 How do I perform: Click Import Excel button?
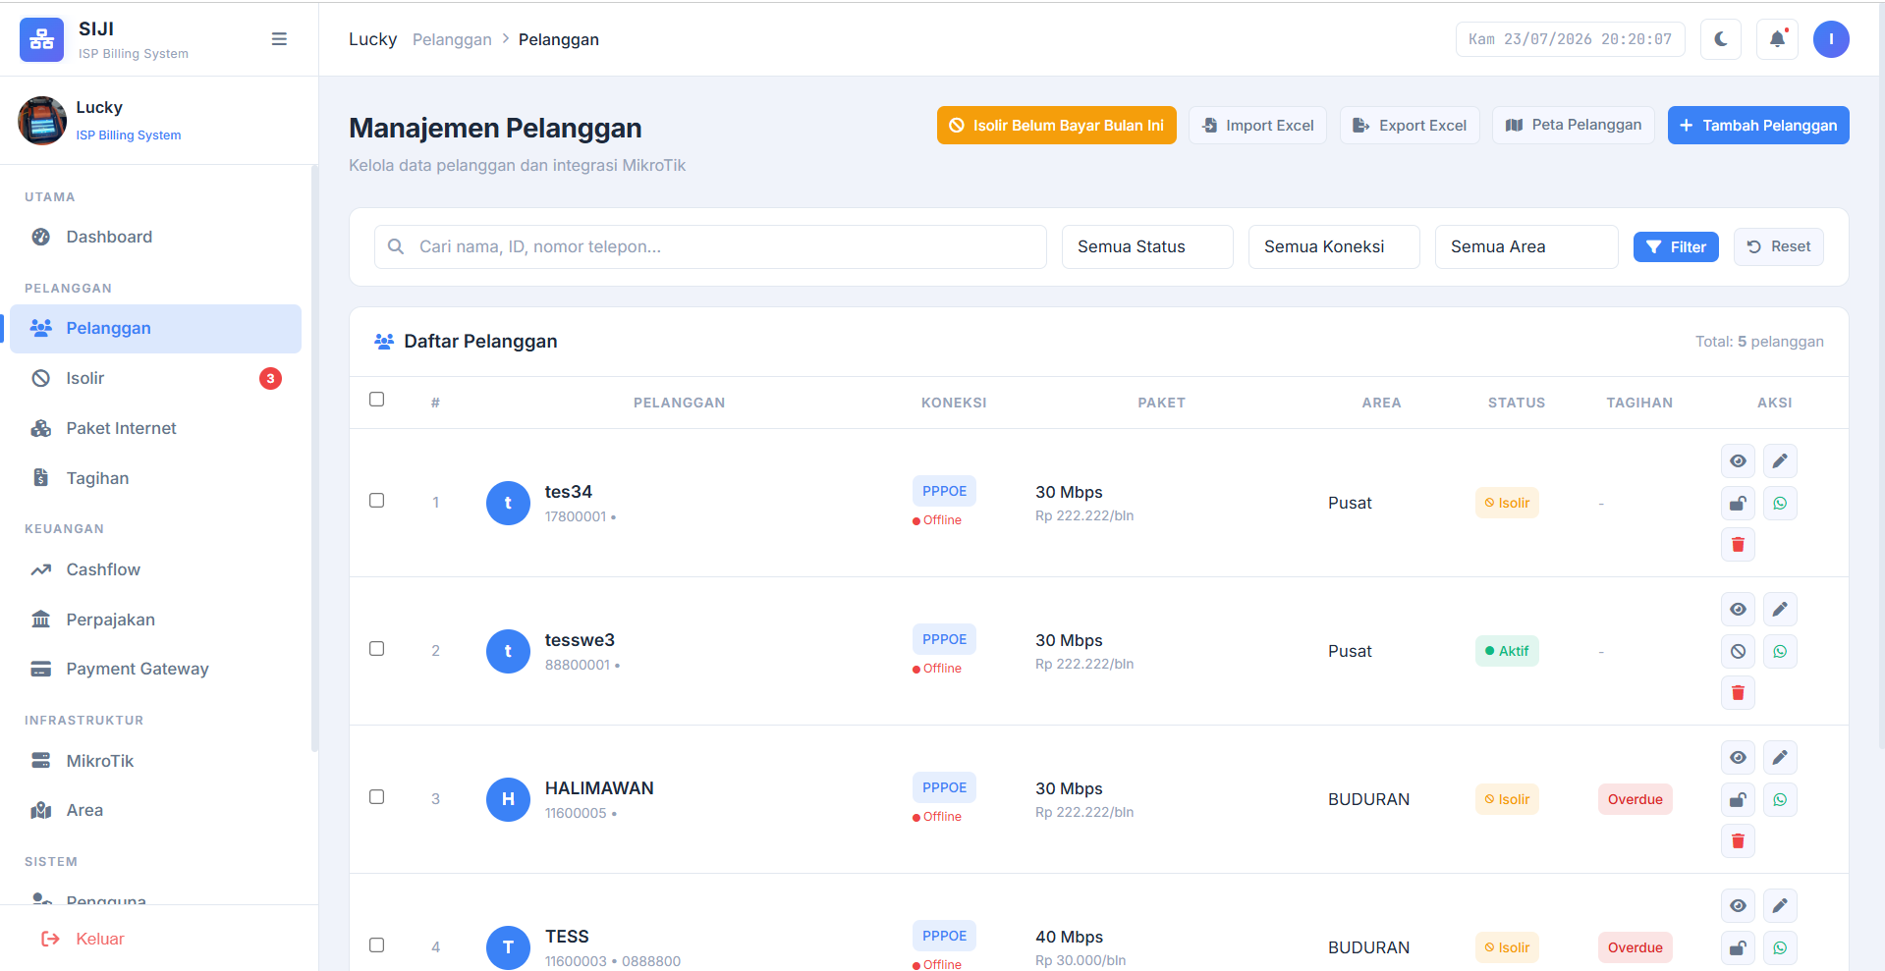(x=1257, y=126)
